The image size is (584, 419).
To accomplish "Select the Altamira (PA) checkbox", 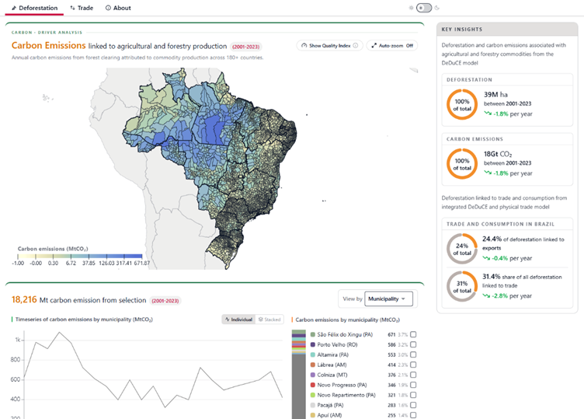I will (413, 354).
